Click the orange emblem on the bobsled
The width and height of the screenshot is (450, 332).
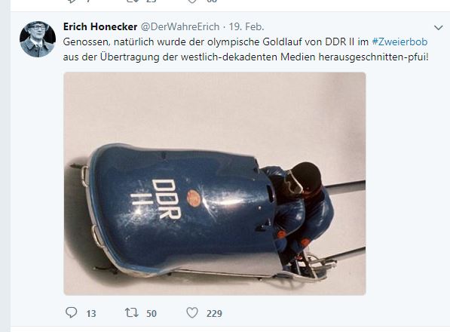(x=194, y=198)
